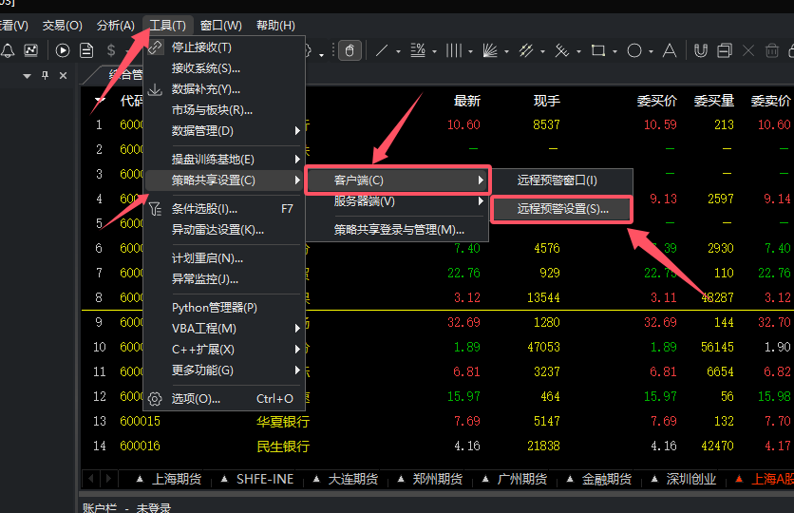Select the parallel channel lines tool
794x513 pixels.
click(x=526, y=50)
